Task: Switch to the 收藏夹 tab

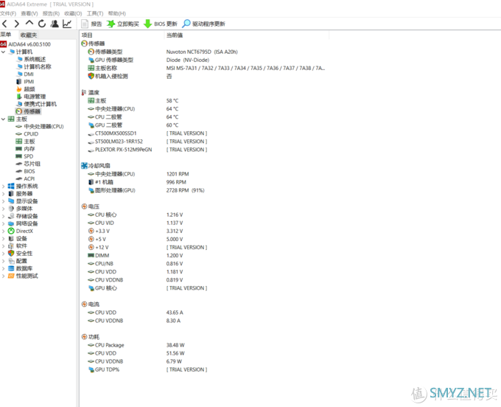Action: click(x=29, y=35)
